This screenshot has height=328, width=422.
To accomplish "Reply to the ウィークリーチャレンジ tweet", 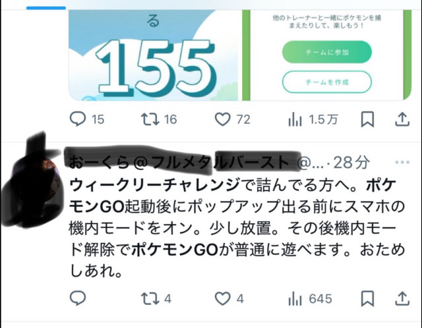I will (x=78, y=298).
